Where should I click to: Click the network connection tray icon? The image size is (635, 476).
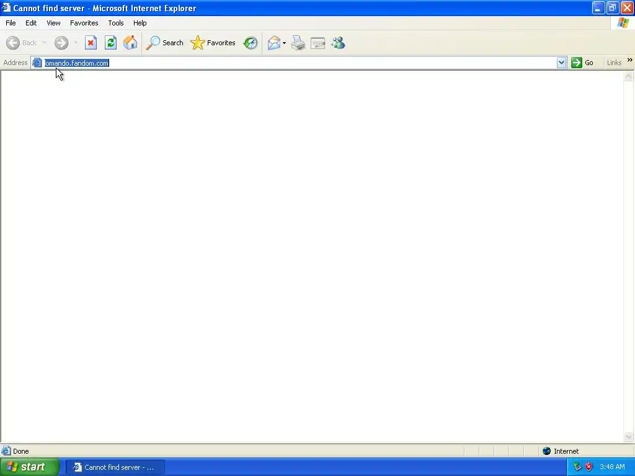577,467
